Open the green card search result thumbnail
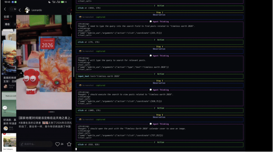The width and height of the screenshot is (273, 152). 9,104
